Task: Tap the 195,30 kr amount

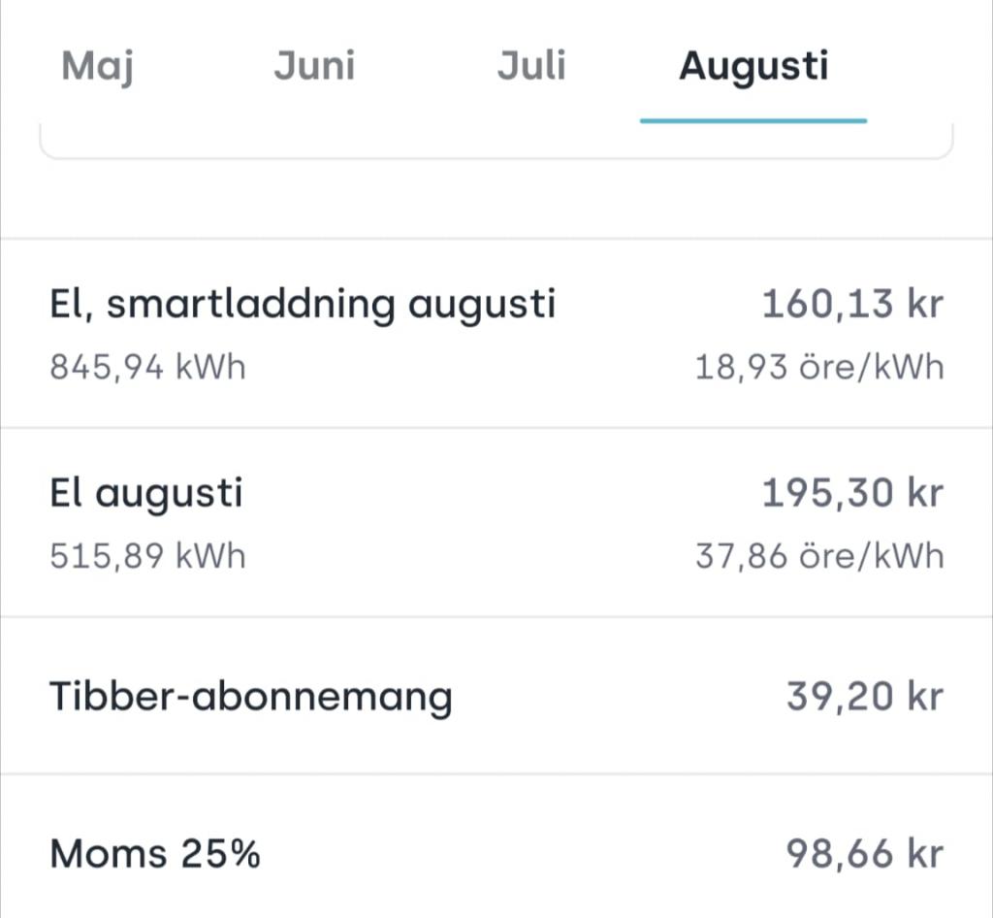Action: pyautogui.click(x=852, y=493)
